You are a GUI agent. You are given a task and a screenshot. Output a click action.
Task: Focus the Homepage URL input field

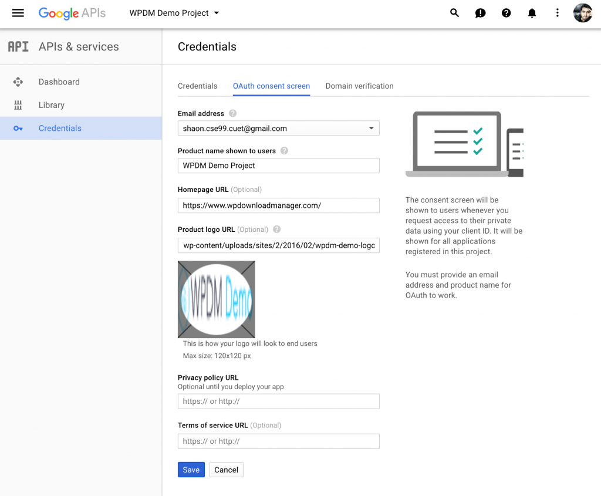tap(279, 205)
